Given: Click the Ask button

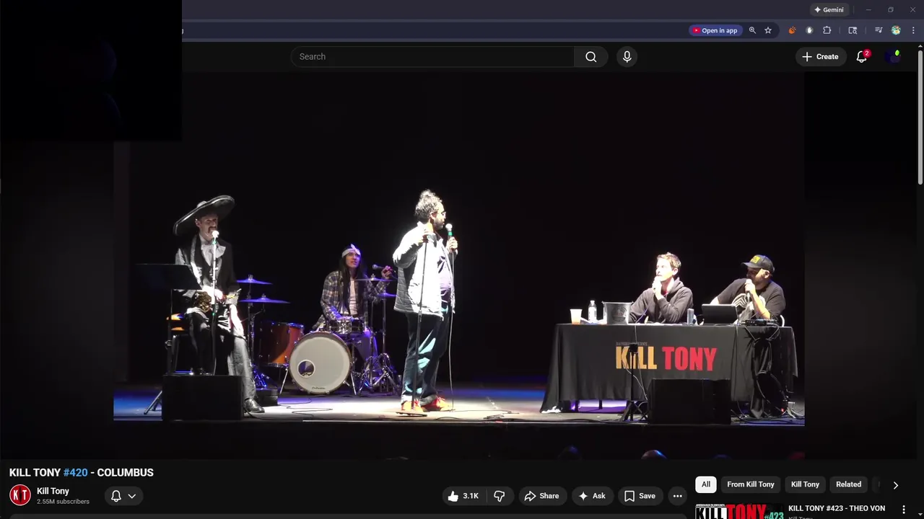Looking at the screenshot, I should click(592, 496).
